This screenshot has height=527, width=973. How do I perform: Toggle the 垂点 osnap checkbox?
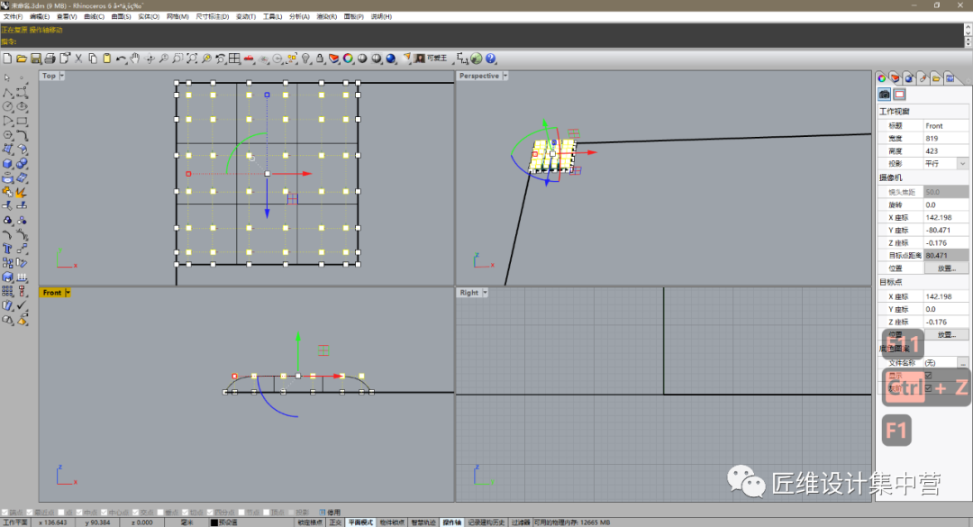(x=160, y=512)
